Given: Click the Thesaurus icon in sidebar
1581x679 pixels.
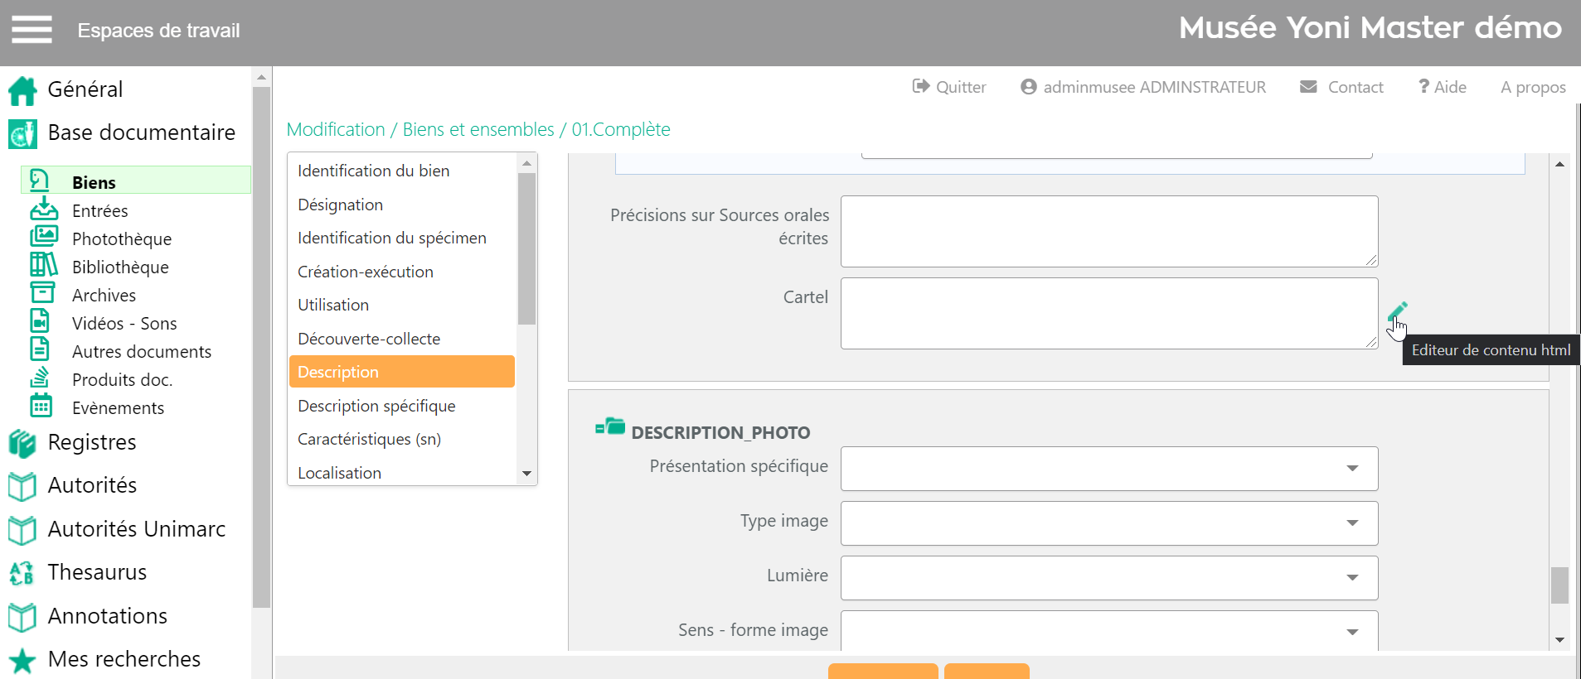Looking at the screenshot, I should (22, 573).
